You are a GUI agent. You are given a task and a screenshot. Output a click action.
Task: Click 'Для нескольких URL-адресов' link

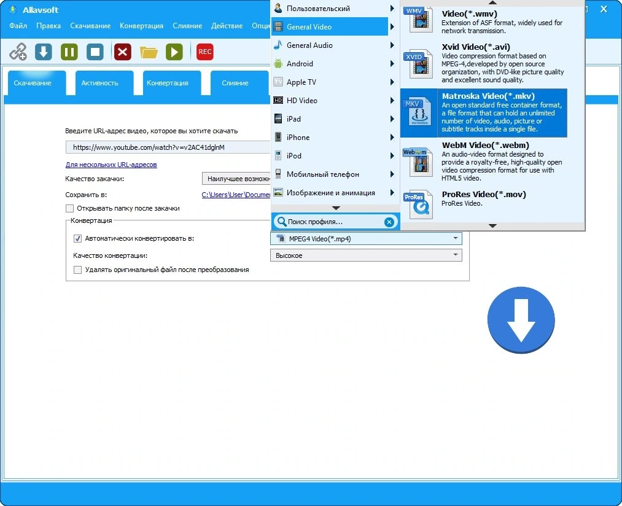[x=111, y=165]
